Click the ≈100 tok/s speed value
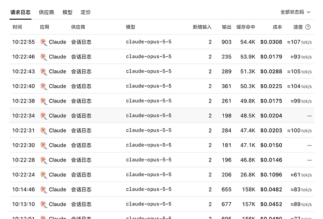Screen dimensions: 323x219 coord(300,131)
